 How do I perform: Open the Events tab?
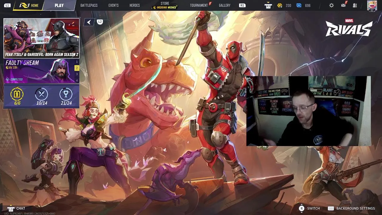point(113,5)
